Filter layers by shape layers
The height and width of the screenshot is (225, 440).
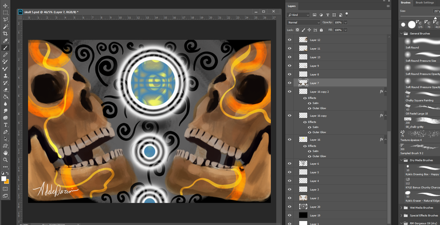[334, 15]
